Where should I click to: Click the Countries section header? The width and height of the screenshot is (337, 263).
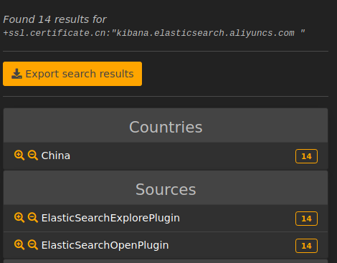(166, 125)
